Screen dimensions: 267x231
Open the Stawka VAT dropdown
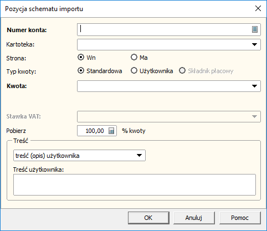(x=254, y=116)
